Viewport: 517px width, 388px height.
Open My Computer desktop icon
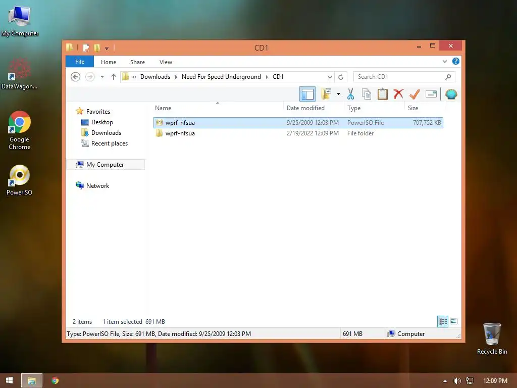tap(20, 20)
